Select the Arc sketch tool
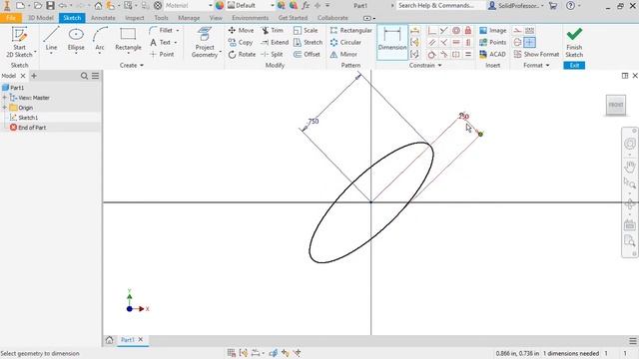The image size is (639, 359). pyautogui.click(x=100, y=39)
